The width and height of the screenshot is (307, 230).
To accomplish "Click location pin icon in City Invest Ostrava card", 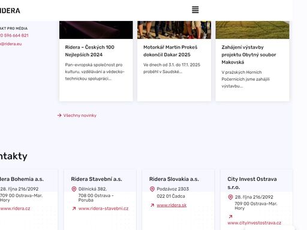I will coord(230,197).
